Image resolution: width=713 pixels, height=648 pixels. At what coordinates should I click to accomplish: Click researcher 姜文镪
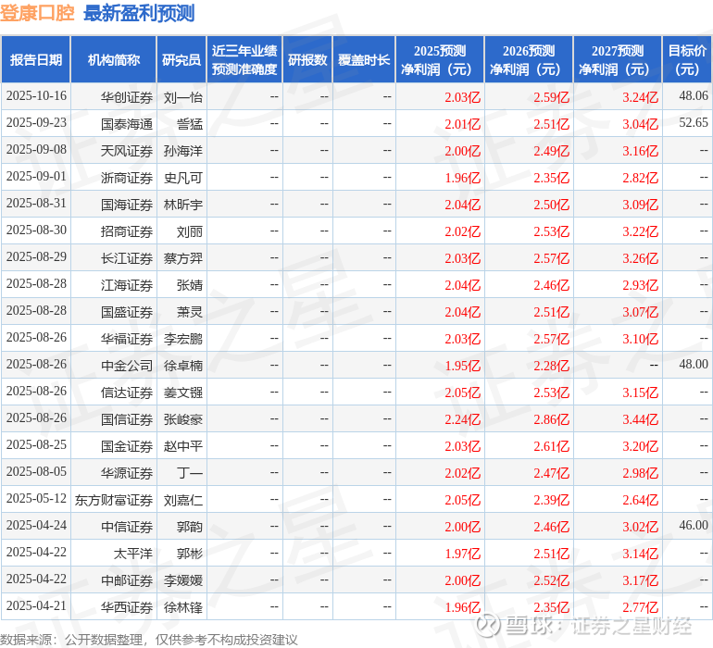(x=182, y=393)
